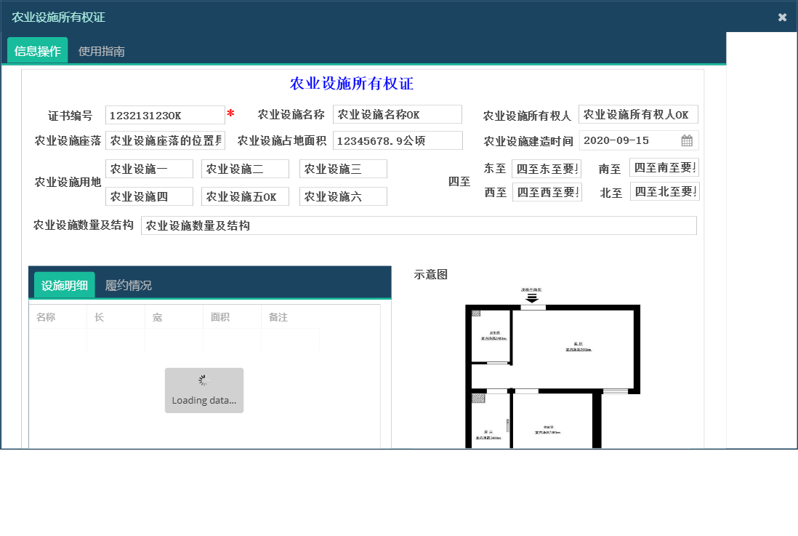Screen dimensions: 798x536
Task: Click the 农业设施数量及结构 input field
Action: (420, 225)
